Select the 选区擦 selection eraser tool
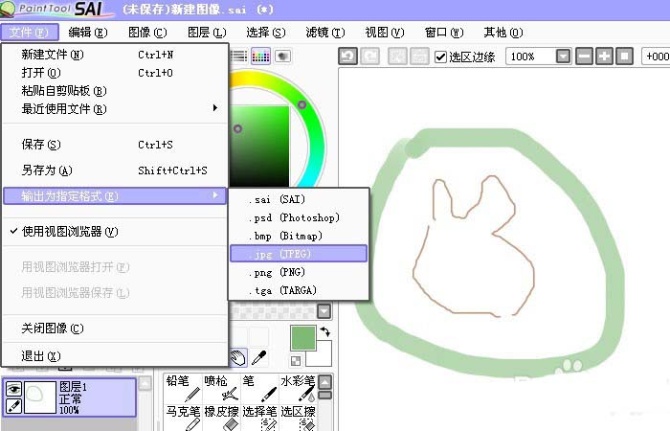This screenshot has width=670, height=431. click(x=298, y=418)
